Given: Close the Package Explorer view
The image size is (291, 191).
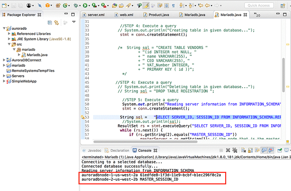Looking at the screenshot, I should (x=39, y=15).
